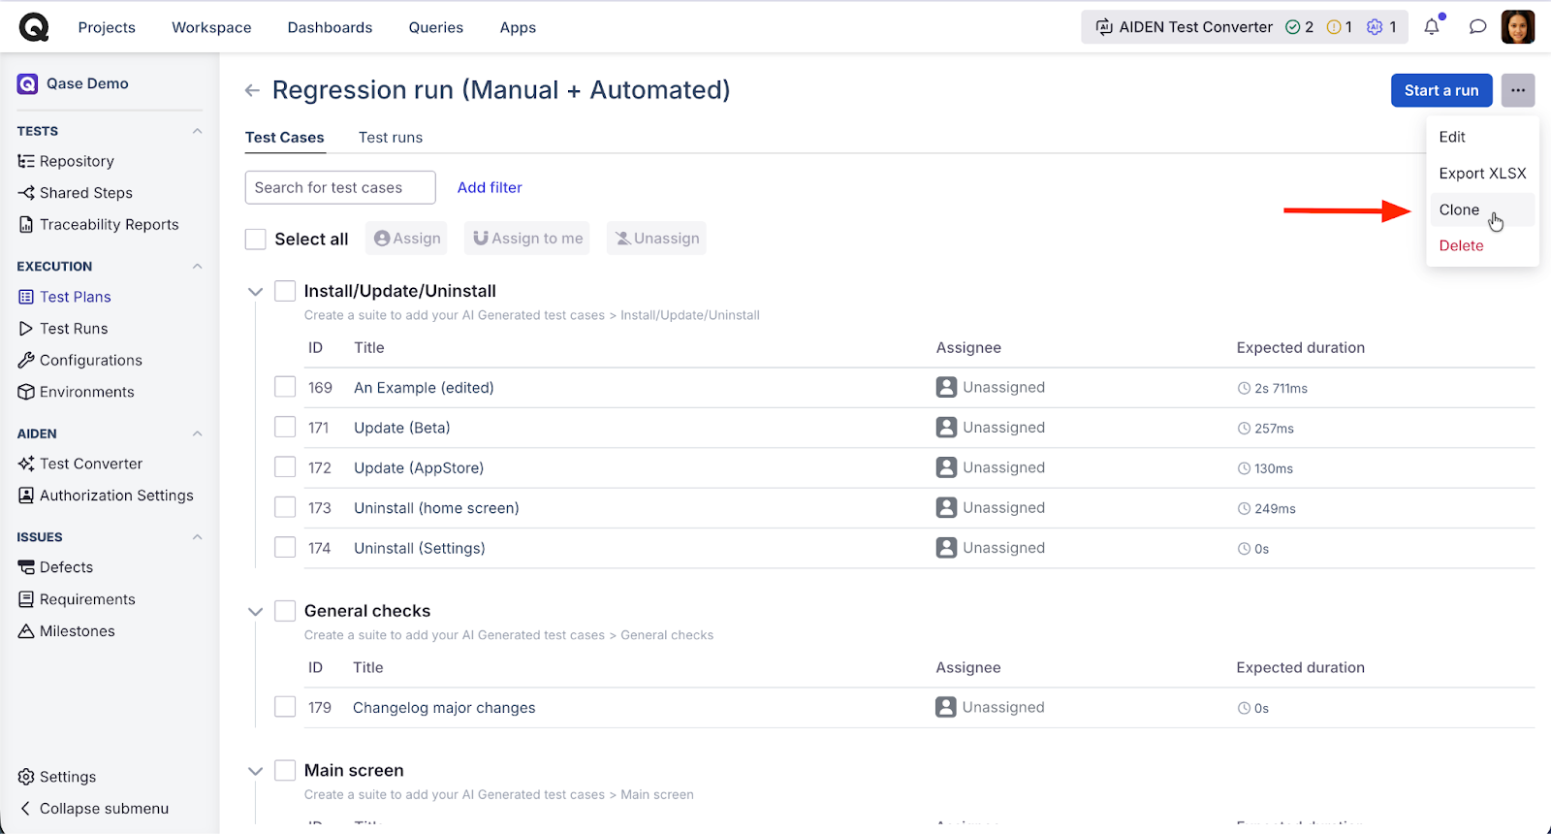This screenshot has height=834, width=1551.
Task: Tick checkbox for case 169 An Example
Action: [x=285, y=387]
